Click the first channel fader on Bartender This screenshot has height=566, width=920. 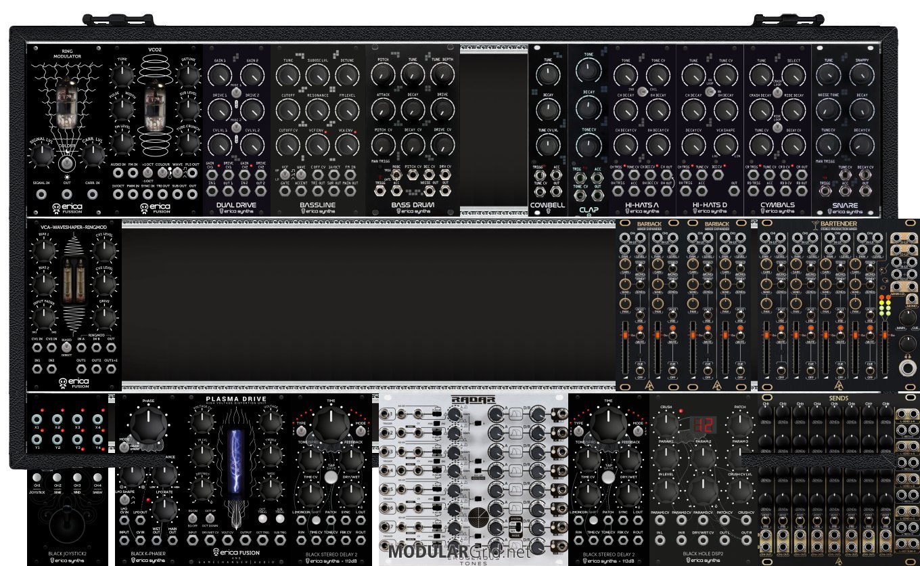pyautogui.click(x=765, y=348)
